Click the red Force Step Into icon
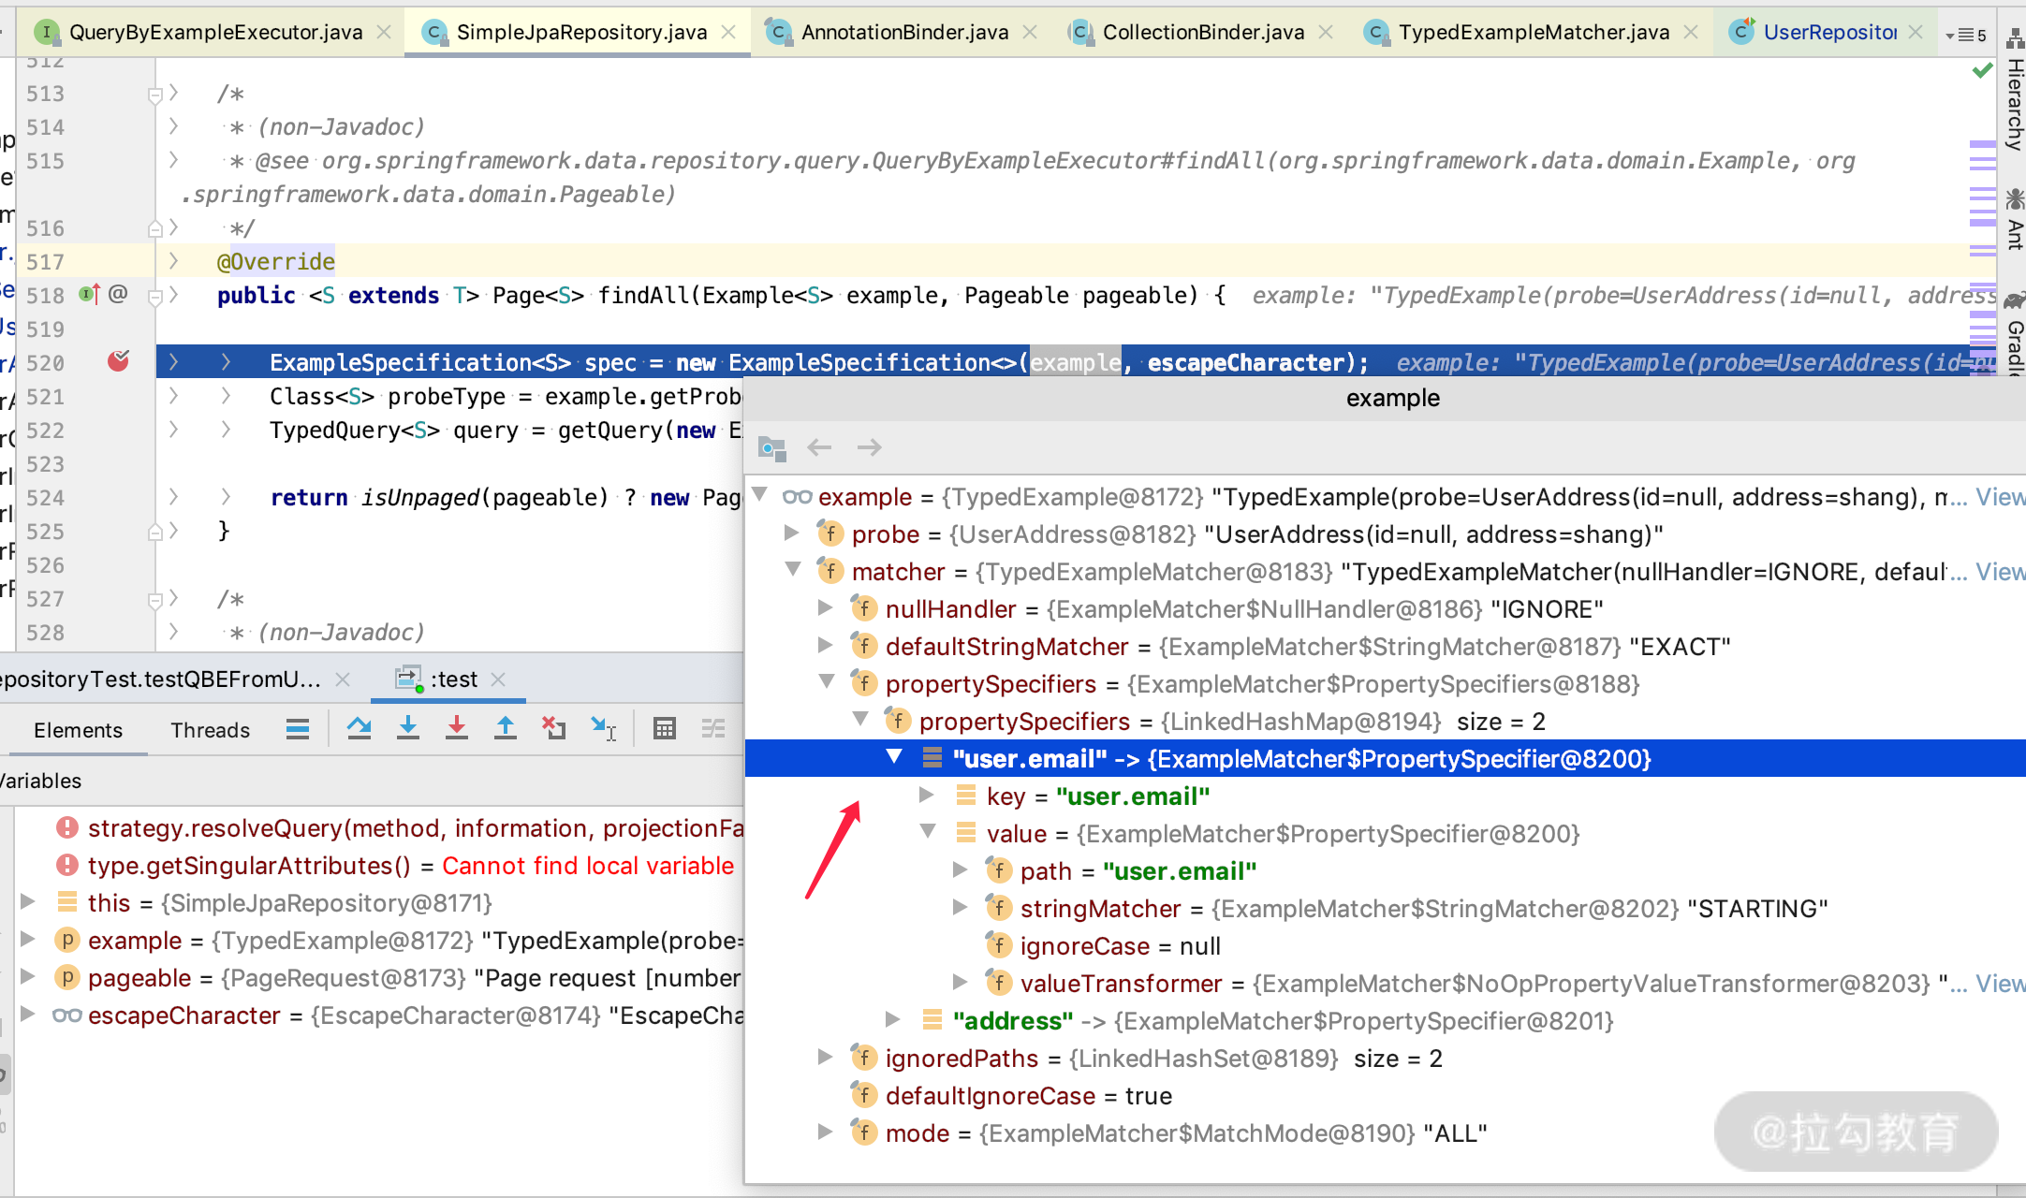Viewport: 2026px width, 1198px height. click(x=457, y=728)
